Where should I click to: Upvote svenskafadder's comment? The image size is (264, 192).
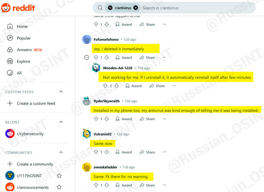click(96, 185)
